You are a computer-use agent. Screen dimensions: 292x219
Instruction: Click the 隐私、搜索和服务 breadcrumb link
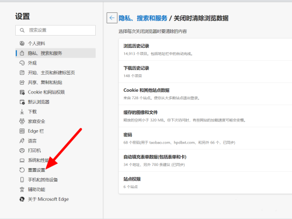143,18
